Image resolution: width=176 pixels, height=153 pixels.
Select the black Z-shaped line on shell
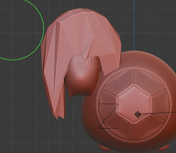click(x=109, y=116)
